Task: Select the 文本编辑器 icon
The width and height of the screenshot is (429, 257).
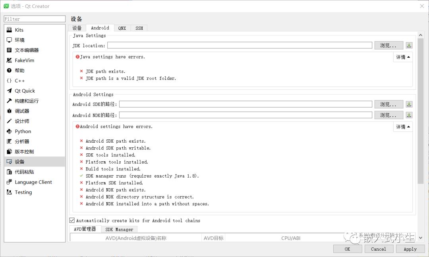Action: tap(9, 50)
